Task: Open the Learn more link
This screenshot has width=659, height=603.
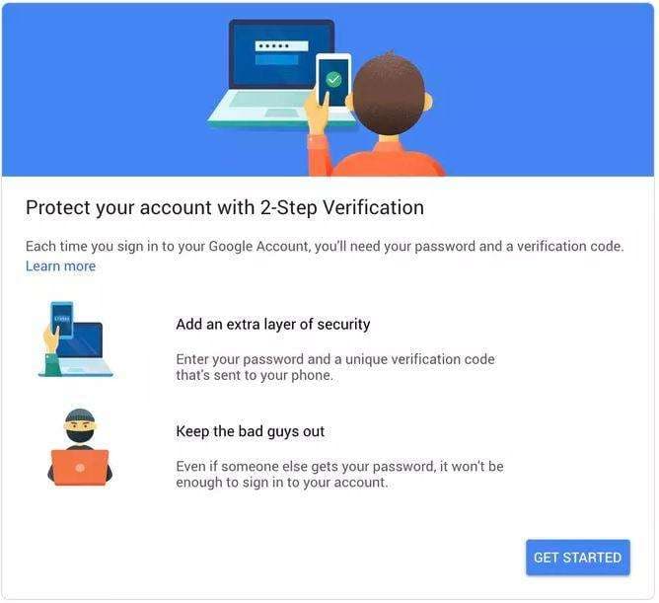Action: click(60, 265)
